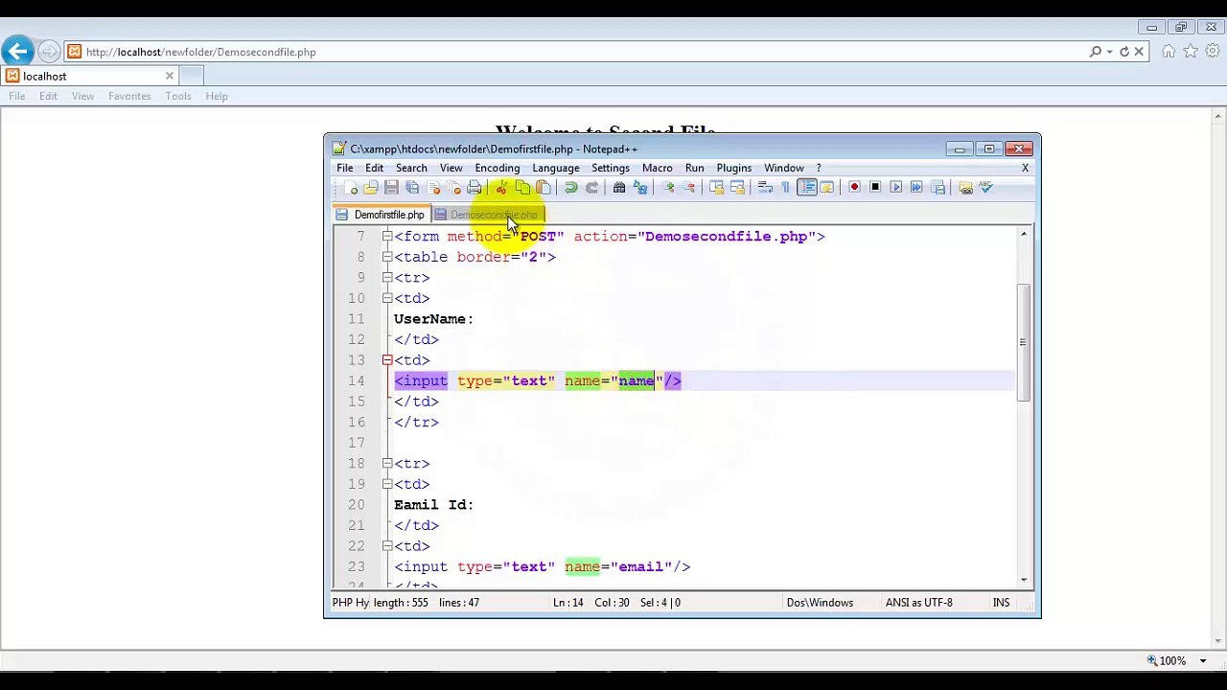Close the localhost browser tab
The width and height of the screenshot is (1227, 690).
coord(170,76)
